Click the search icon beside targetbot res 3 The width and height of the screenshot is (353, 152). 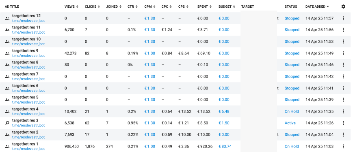coord(7,123)
